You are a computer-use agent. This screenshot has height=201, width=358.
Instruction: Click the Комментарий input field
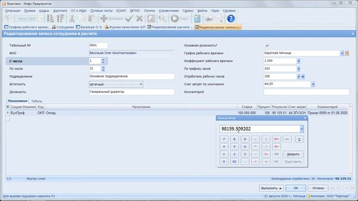click(307, 92)
